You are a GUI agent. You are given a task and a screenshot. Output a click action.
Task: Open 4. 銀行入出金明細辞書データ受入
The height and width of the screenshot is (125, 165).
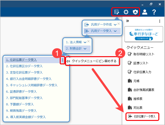click(x=29, y=79)
